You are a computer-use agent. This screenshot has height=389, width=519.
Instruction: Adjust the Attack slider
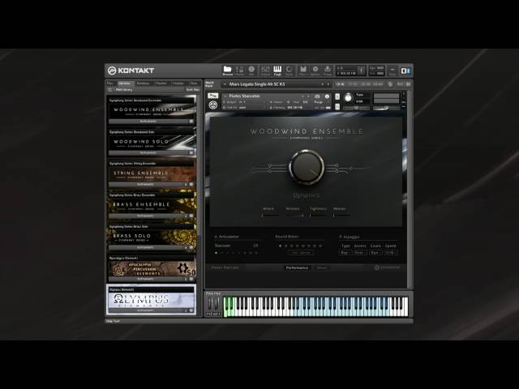pyautogui.click(x=270, y=216)
